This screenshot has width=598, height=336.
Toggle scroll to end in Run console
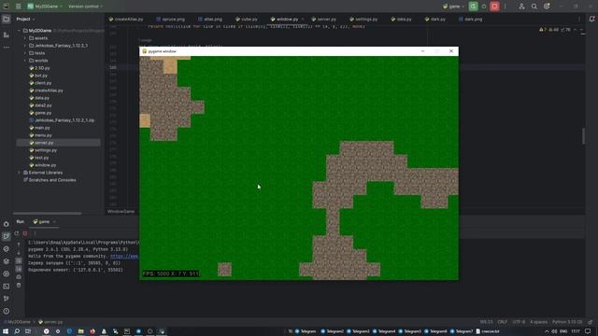tap(19, 269)
